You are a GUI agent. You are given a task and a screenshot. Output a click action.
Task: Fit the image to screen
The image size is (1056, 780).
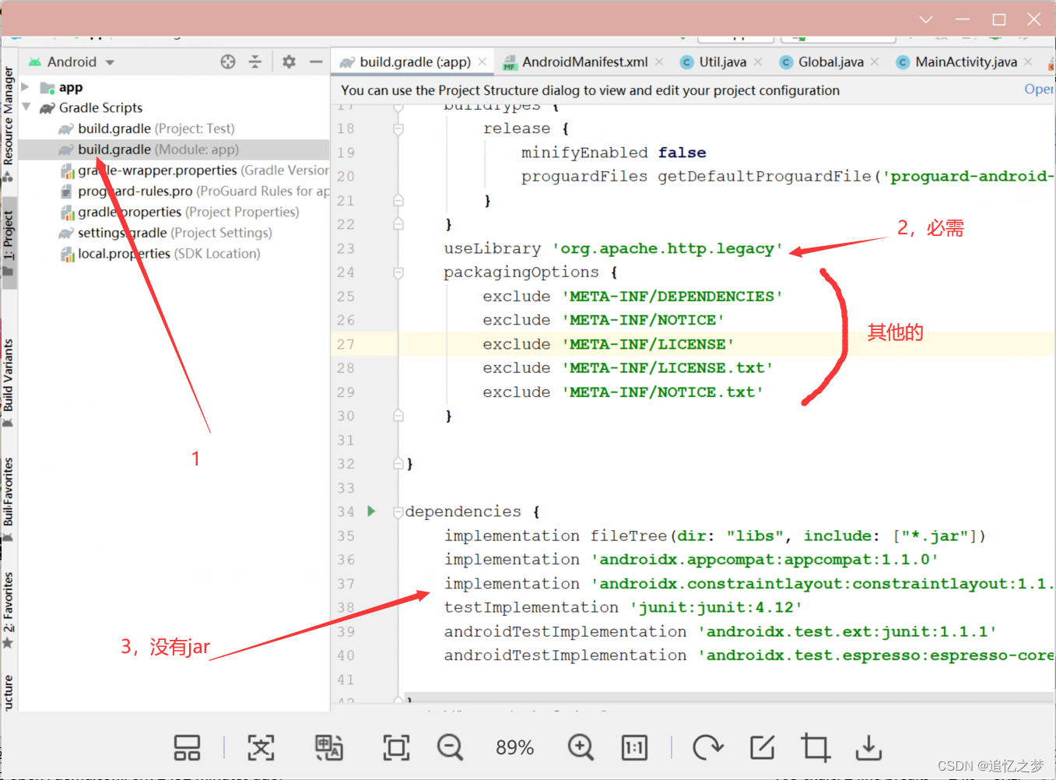[x=396, y=747]
